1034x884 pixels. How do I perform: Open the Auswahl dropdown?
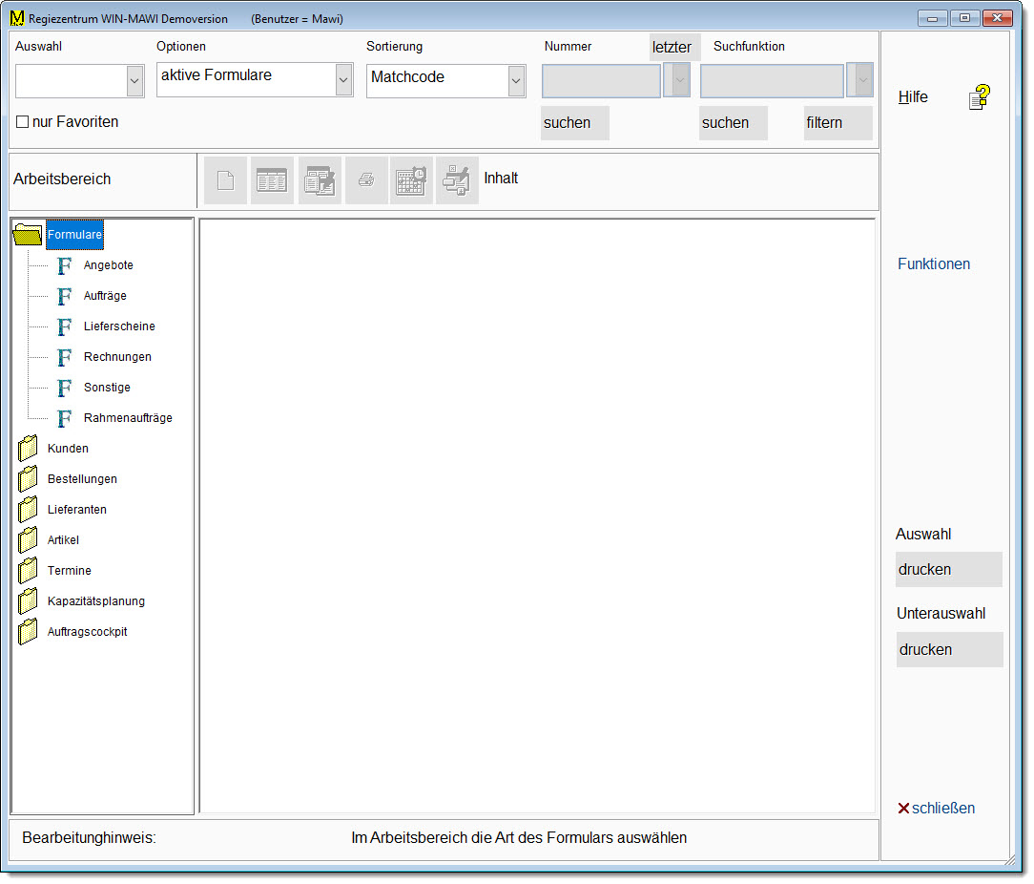click(134, 82)
